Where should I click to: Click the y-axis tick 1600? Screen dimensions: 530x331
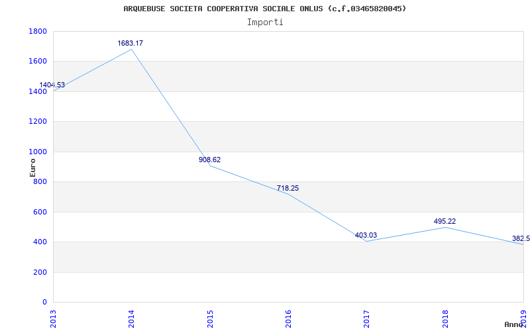[38, 62]
